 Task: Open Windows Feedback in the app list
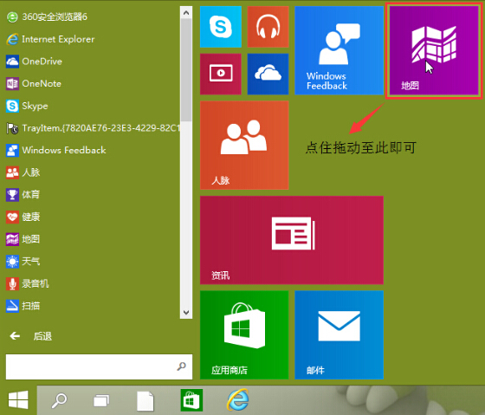56,151
